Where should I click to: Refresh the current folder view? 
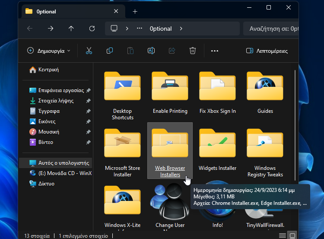(x=92, y=29)
